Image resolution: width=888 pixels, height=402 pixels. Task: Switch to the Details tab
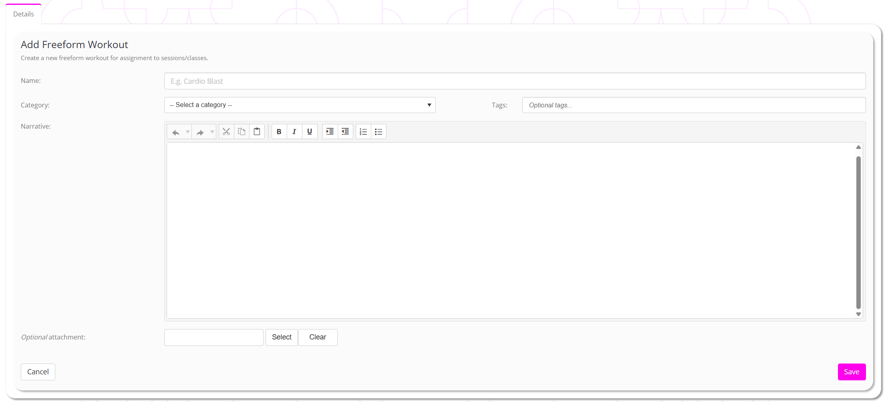24,14
